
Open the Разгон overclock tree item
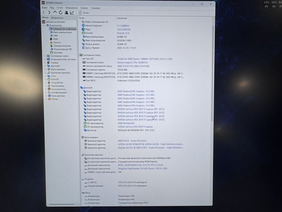coord(55,42)
